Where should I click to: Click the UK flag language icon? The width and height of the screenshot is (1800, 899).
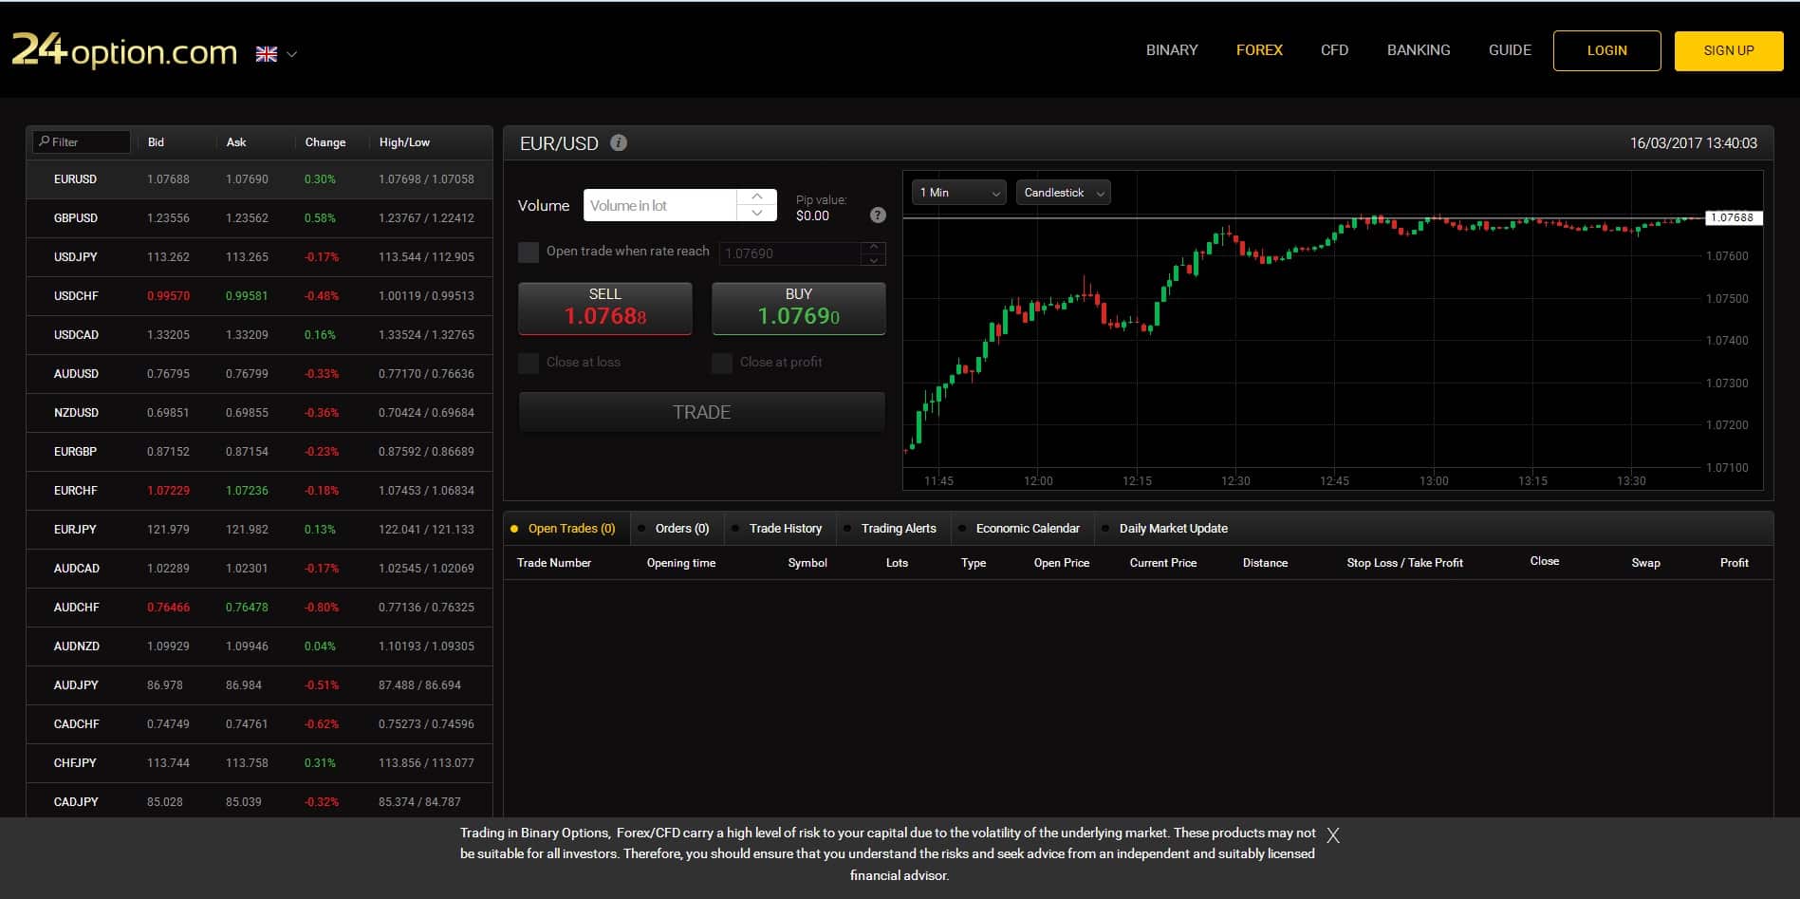point(265,53)
